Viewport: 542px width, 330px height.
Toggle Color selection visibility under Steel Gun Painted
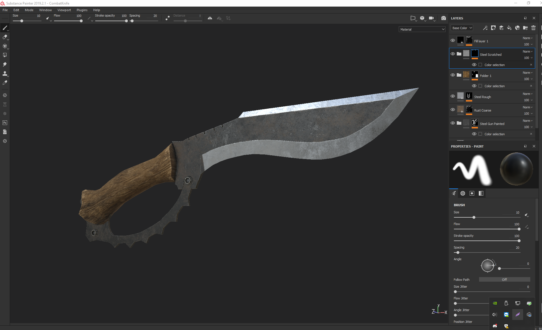pyautogui.click(x=474, y=134)
